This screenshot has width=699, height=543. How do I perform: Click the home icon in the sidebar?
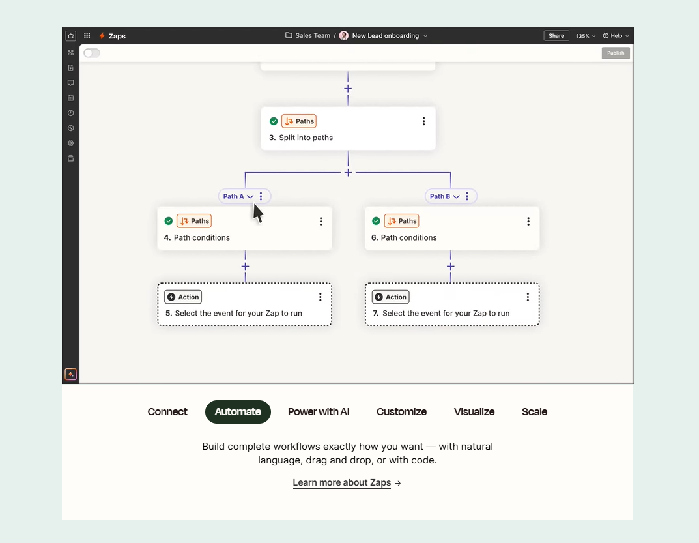(x=70, y=36)
